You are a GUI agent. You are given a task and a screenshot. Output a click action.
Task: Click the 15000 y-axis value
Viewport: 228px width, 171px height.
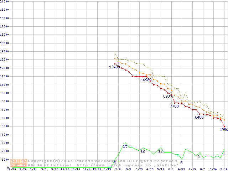[x=4, y=43]
